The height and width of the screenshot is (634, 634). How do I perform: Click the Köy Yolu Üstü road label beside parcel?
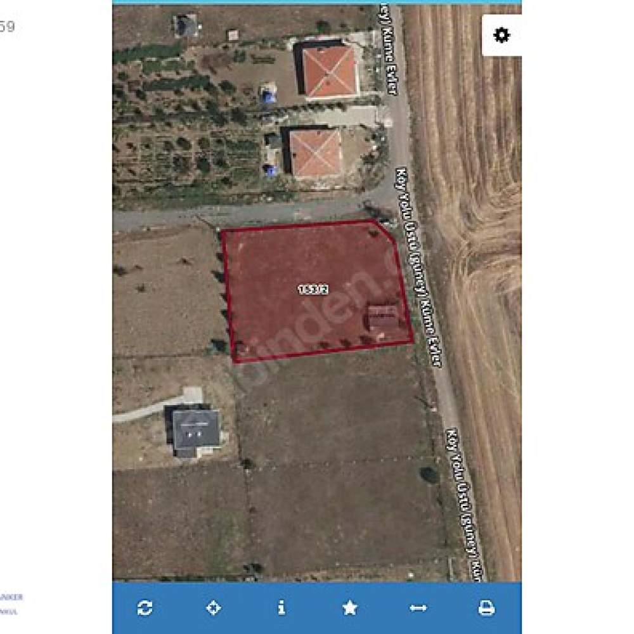click(418, 267)
